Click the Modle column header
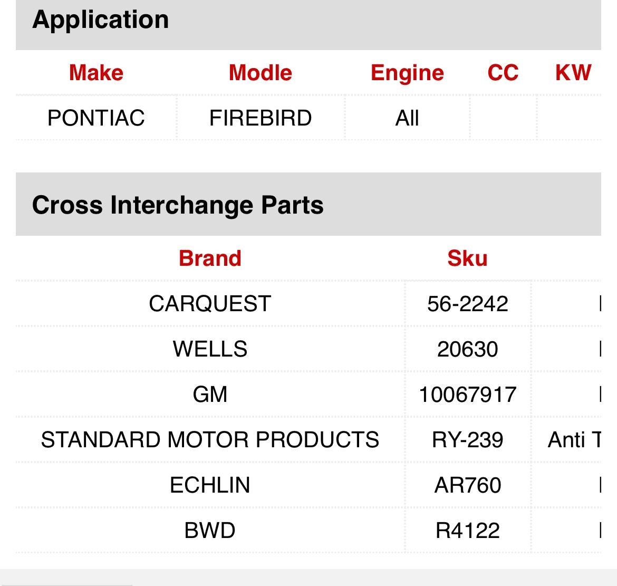The height and width of the screenshot is (586, 617). click(x=261, y=73)
